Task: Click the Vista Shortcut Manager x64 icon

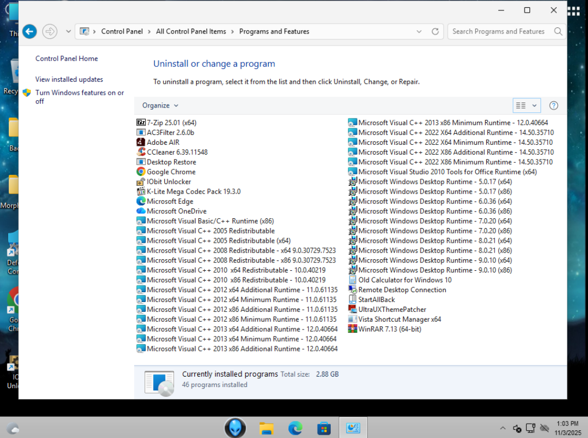Action: pos(352,319)
